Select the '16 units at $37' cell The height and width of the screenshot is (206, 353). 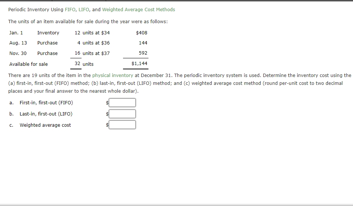(x=92, y=53)
